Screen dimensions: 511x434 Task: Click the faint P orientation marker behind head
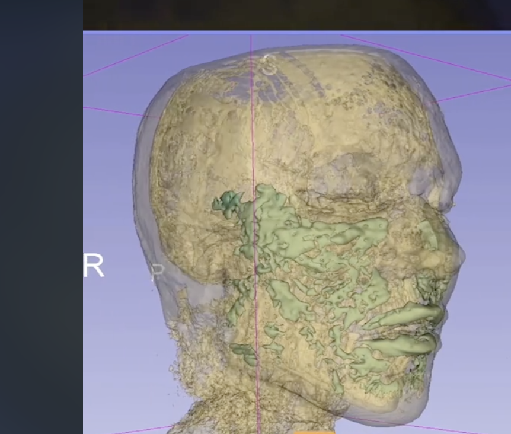157,272
